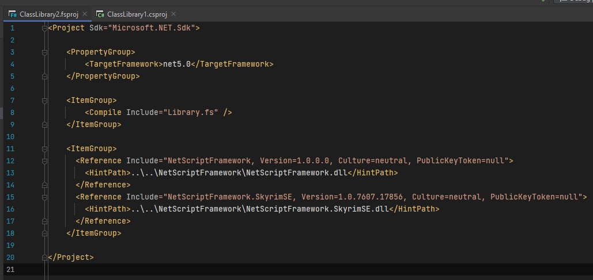Viewport: 593px width, 280px height.
Task: Collapse the Project element fold at line 1
Action: click(44, 28)
